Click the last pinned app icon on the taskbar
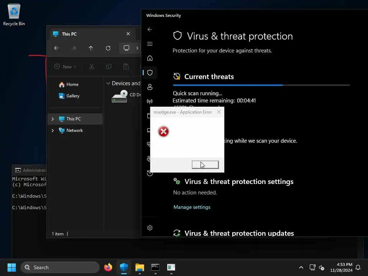This screenshot has height=276, width=368. pyautogui.click(x=171, y=267)
